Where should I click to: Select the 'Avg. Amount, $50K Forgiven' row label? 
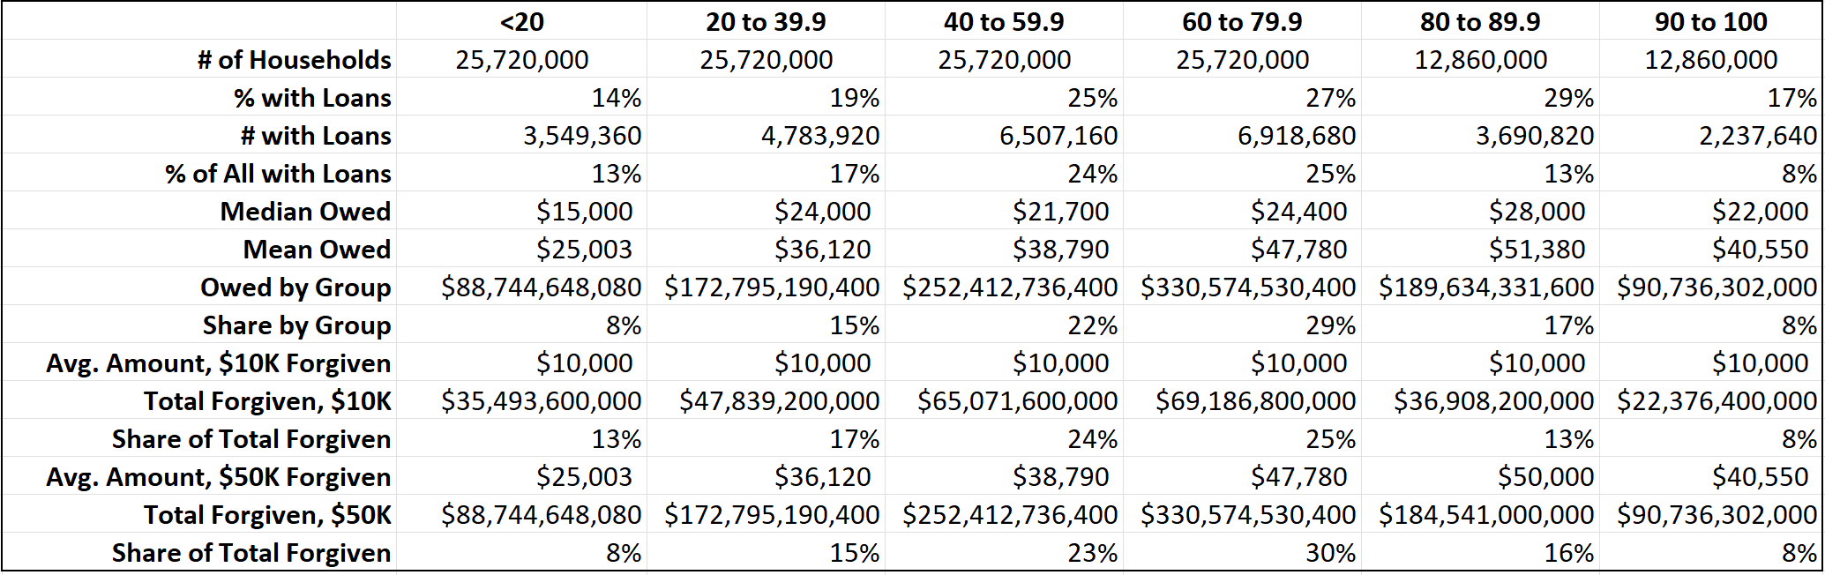point(219,477)
